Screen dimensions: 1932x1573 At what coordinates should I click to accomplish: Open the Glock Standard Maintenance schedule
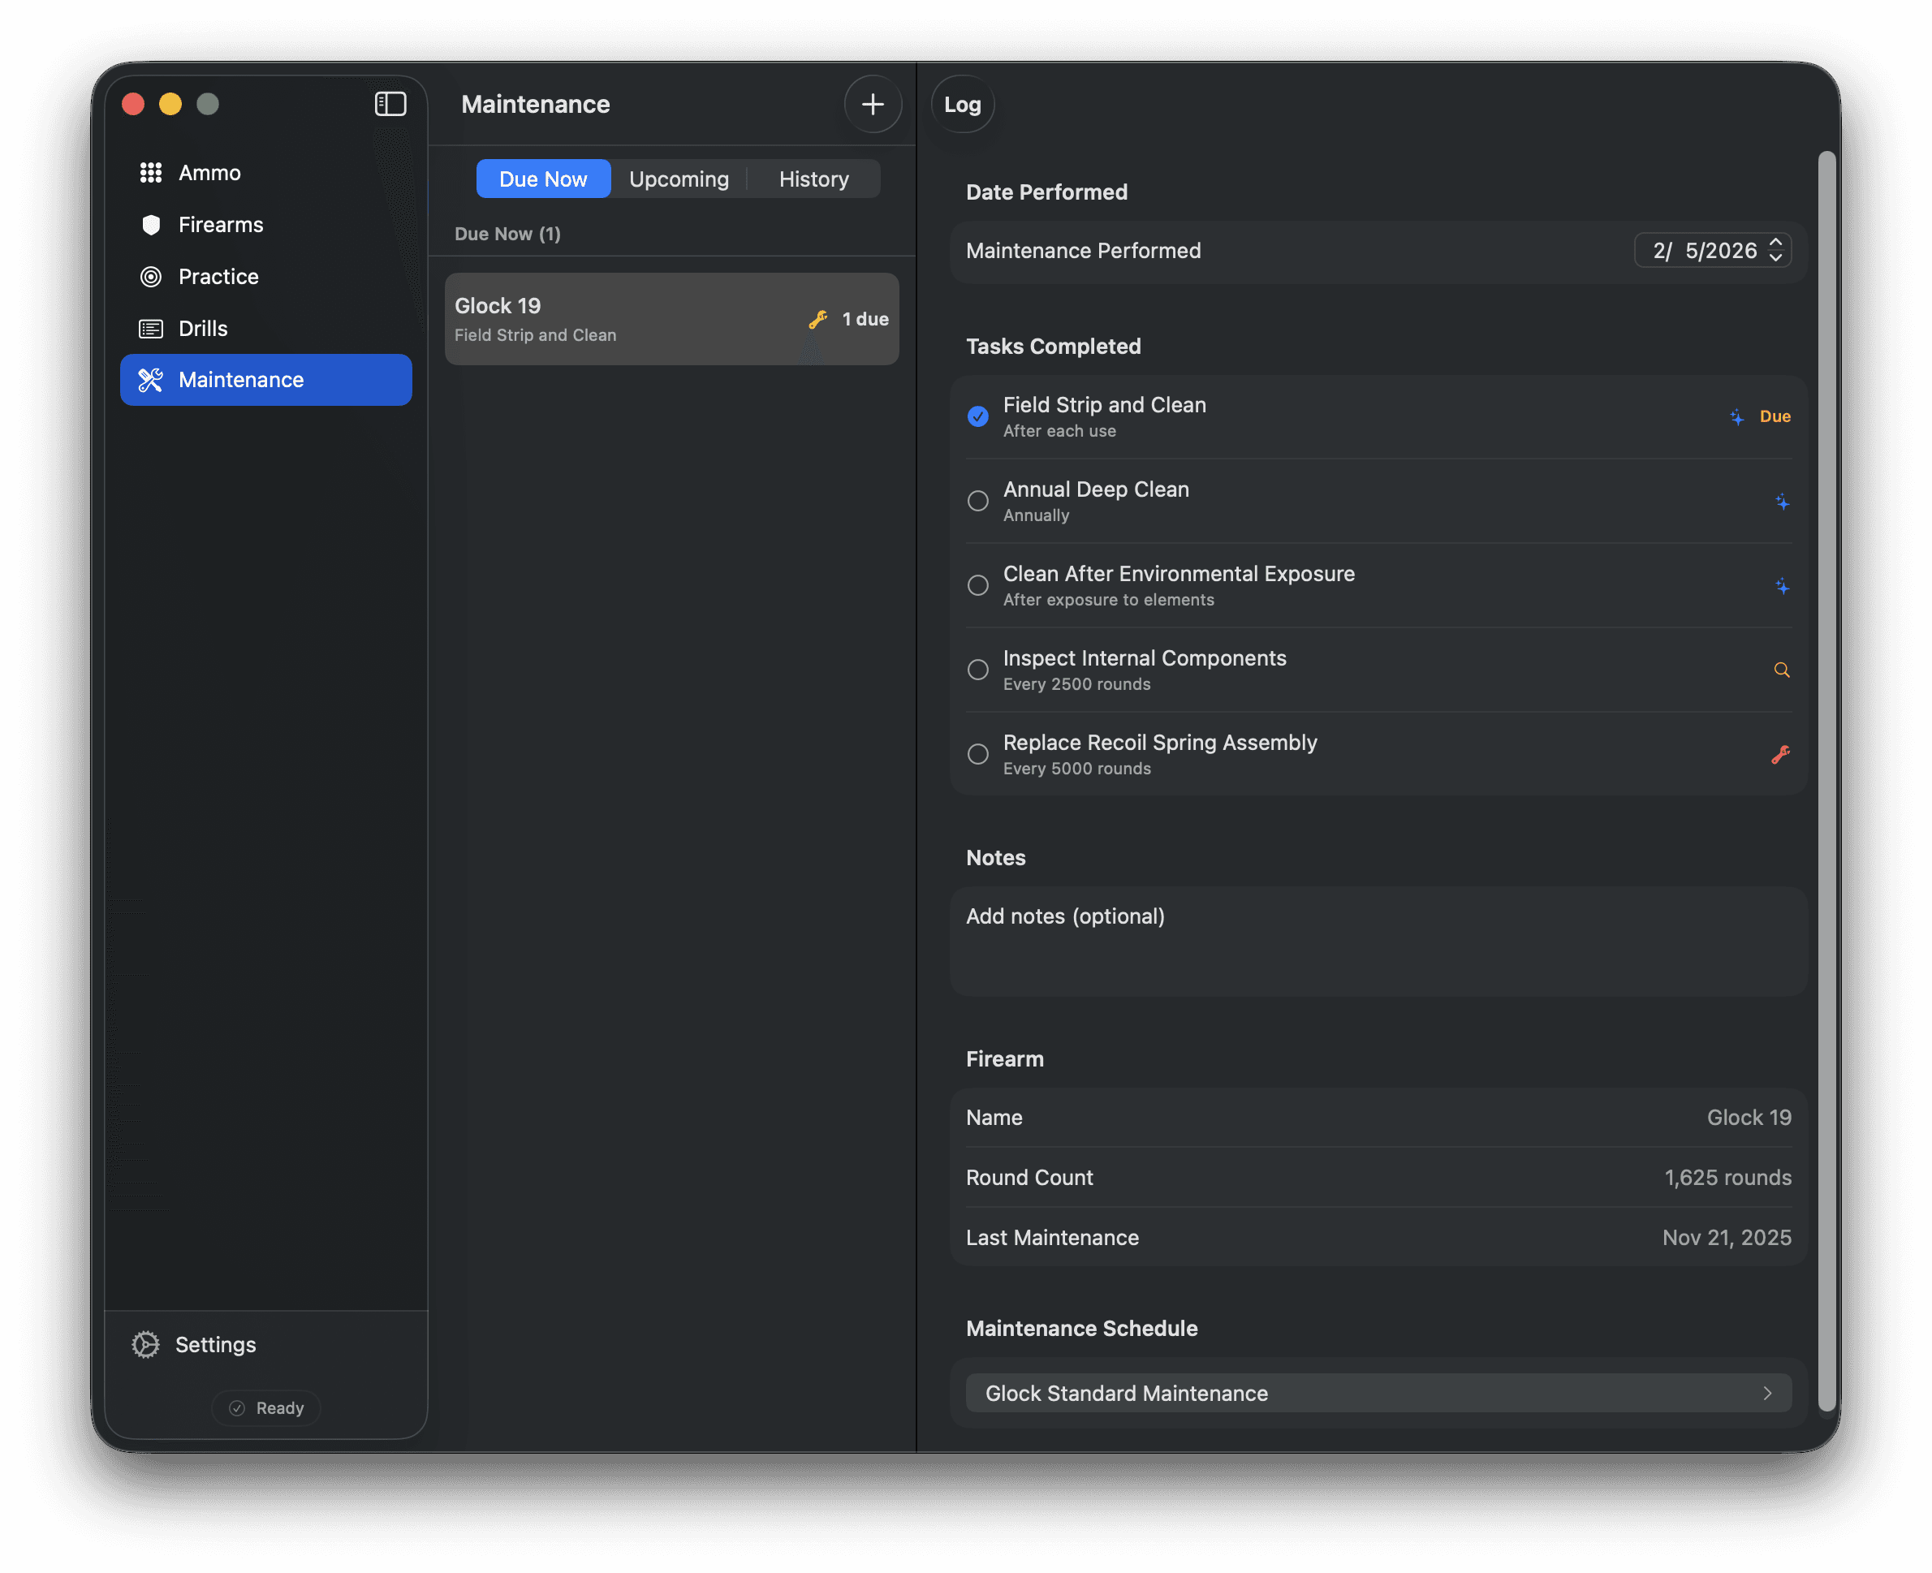1378,1393
